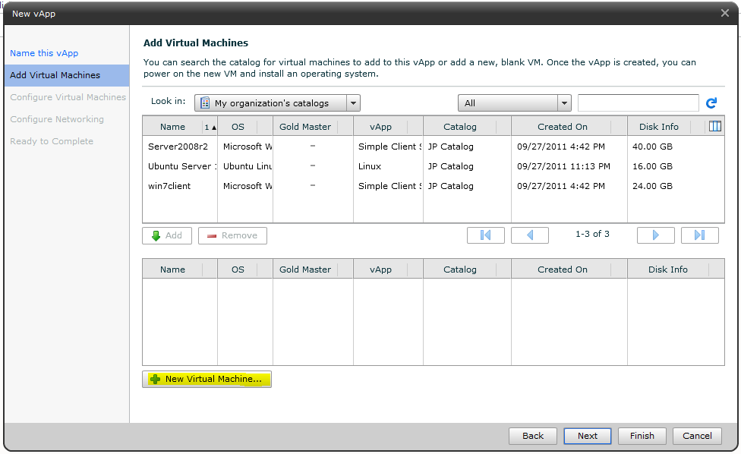The image size is (741, 454).
Task: Click the Cancel button
Action: [697, 436]
